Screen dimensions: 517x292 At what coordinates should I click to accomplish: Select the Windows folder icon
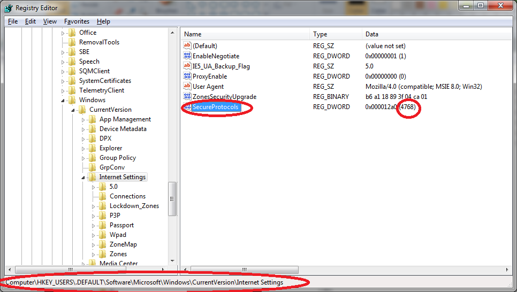pyautogui.click(x=72, y=100)
